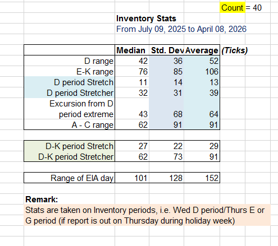The height and width of the screenshot is (246, 278).
Task: Click the A - C range label cell
Action: [x=69, y=124]
